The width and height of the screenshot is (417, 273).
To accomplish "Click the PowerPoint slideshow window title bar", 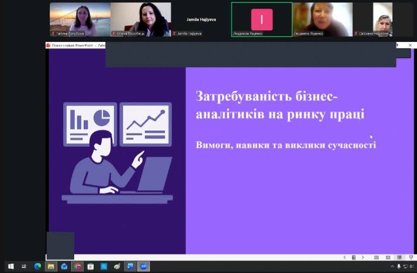I will coord(75,45).
